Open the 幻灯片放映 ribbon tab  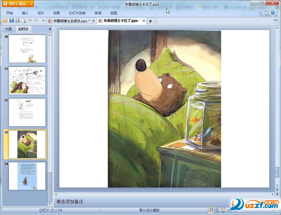[77, 13]
